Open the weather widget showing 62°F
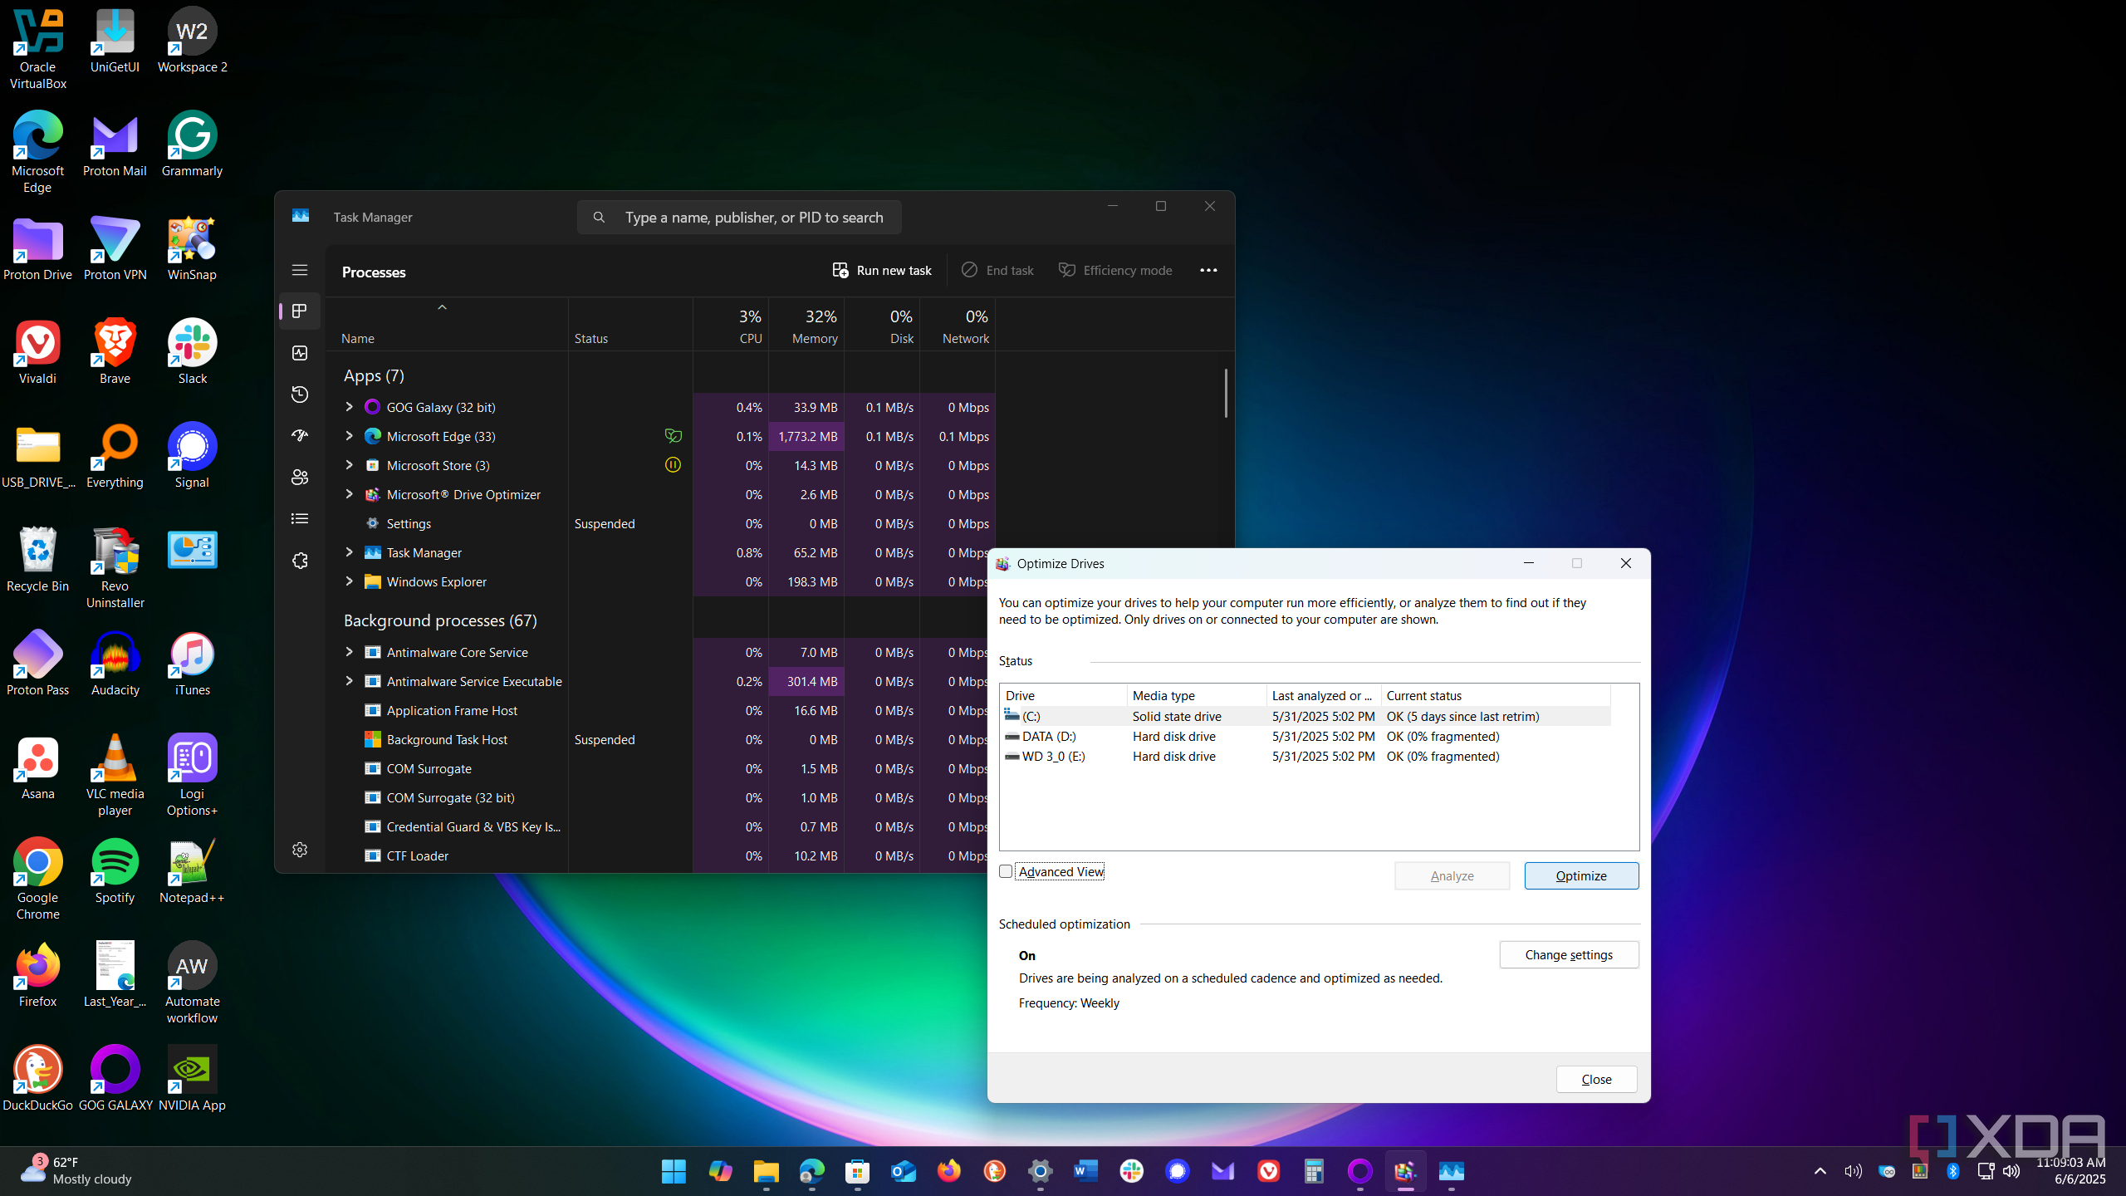Viewport: 2126px width, 1196px height. [x=76, y=1171]
